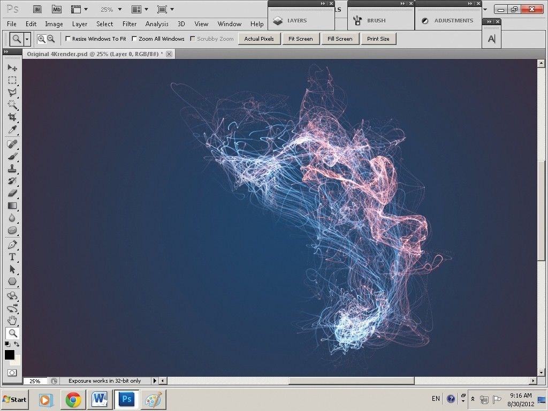
Task: Select the Pen tool
Action: coord(12,245)
